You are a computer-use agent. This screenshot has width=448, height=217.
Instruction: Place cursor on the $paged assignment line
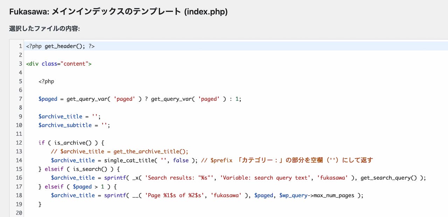[x=140, y=99]
